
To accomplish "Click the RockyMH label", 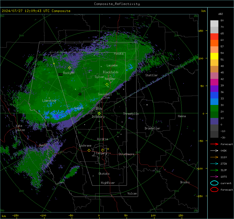I will 69,73.
